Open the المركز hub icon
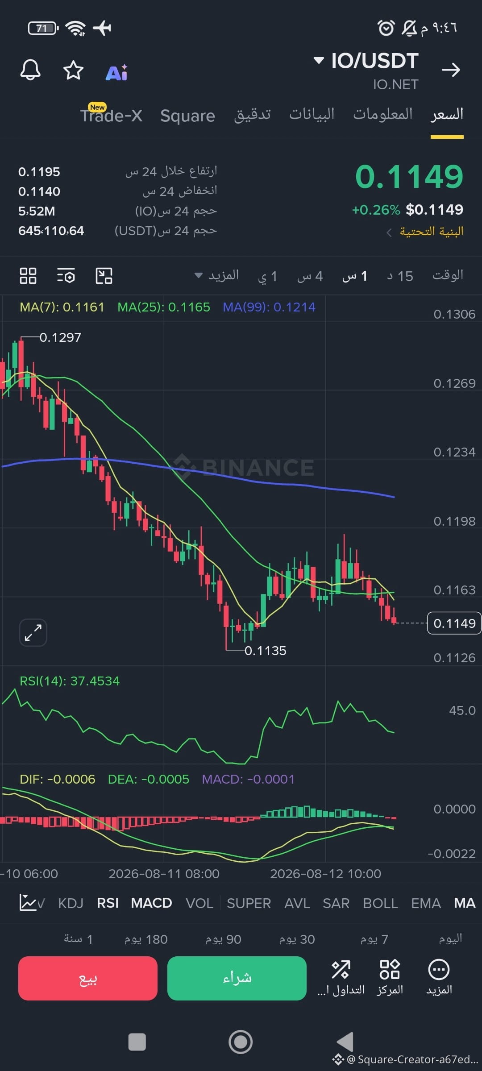Screen dimensions: 482x1071 (x=390, y=978)
